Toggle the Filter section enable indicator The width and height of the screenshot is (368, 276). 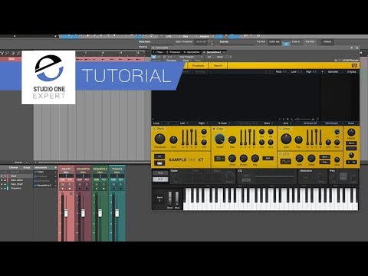pos(214,129)
